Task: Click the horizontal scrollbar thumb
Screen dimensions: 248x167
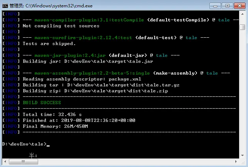Action: (23, 161)
